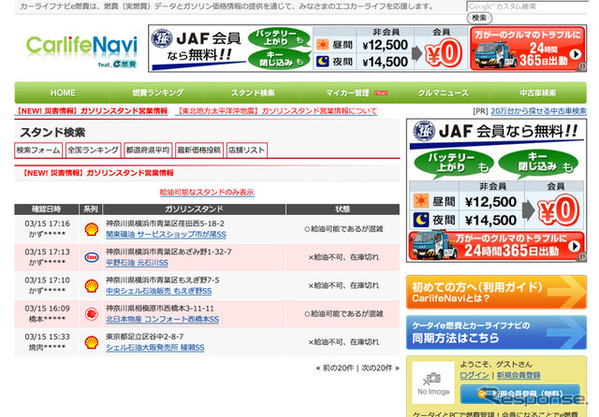Click the red 【NEW! 災害情報】 heading above the table
The width and height of the screenshot is (599, 417).
coord(97,173)
